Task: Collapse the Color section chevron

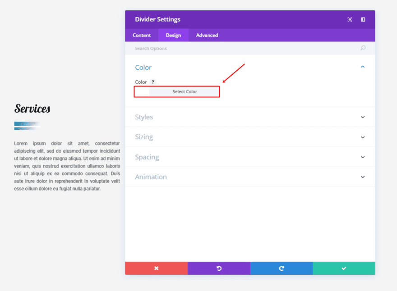Action: (x=363, y=67)
